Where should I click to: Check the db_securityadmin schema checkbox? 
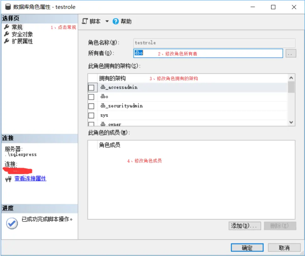[x=91, y=106]
